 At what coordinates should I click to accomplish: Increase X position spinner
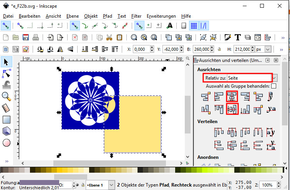152,47
